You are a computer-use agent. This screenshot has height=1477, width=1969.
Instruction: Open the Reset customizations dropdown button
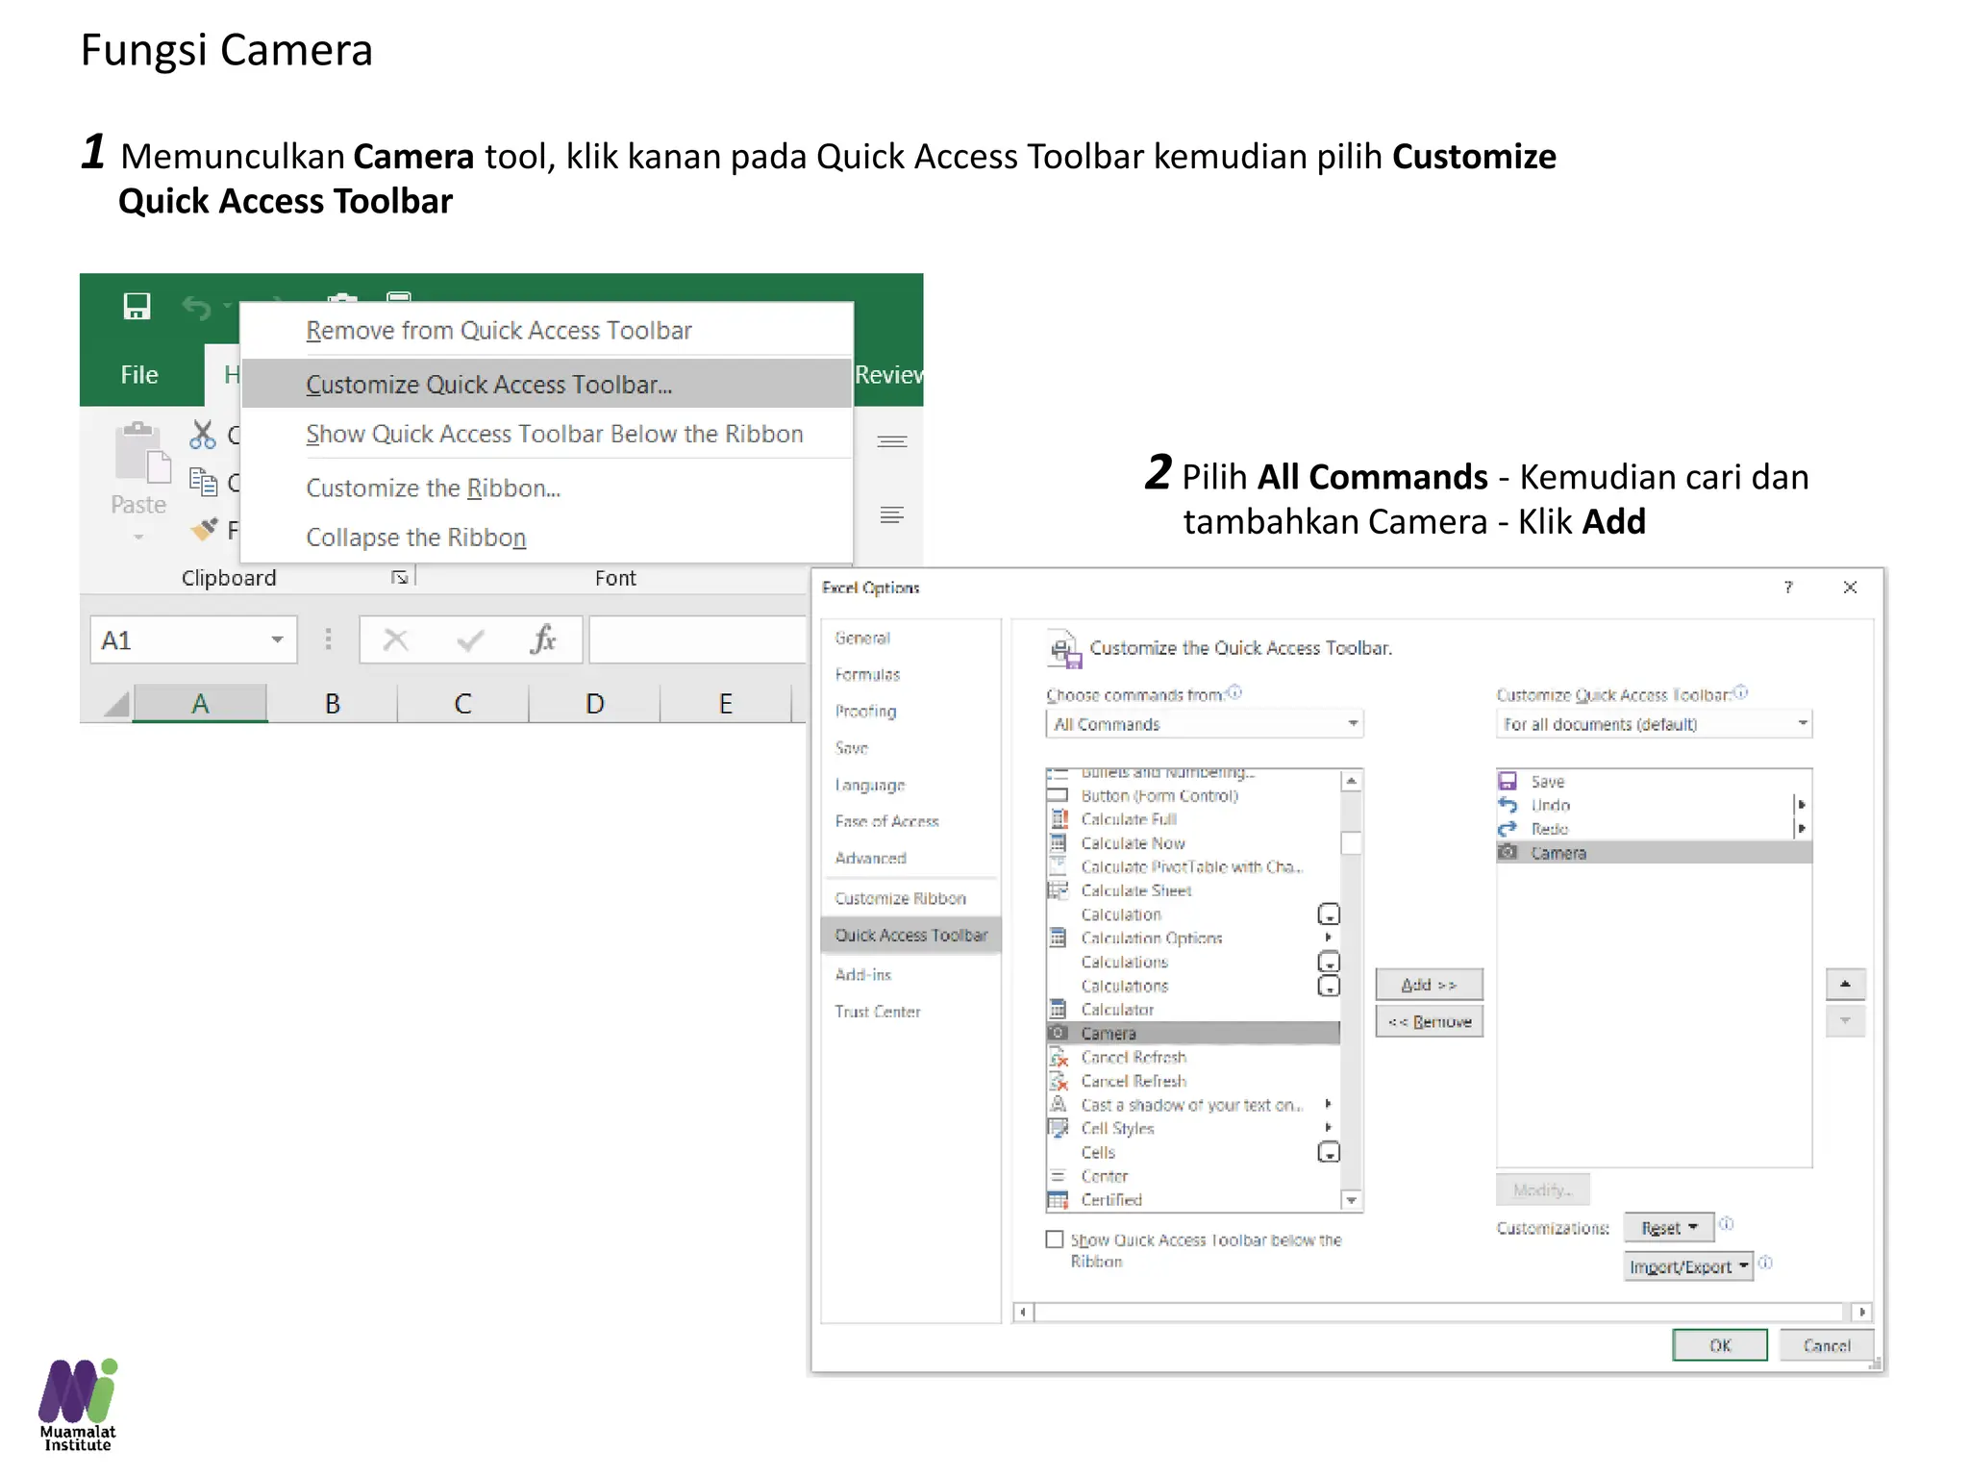coord(1669,1228)
